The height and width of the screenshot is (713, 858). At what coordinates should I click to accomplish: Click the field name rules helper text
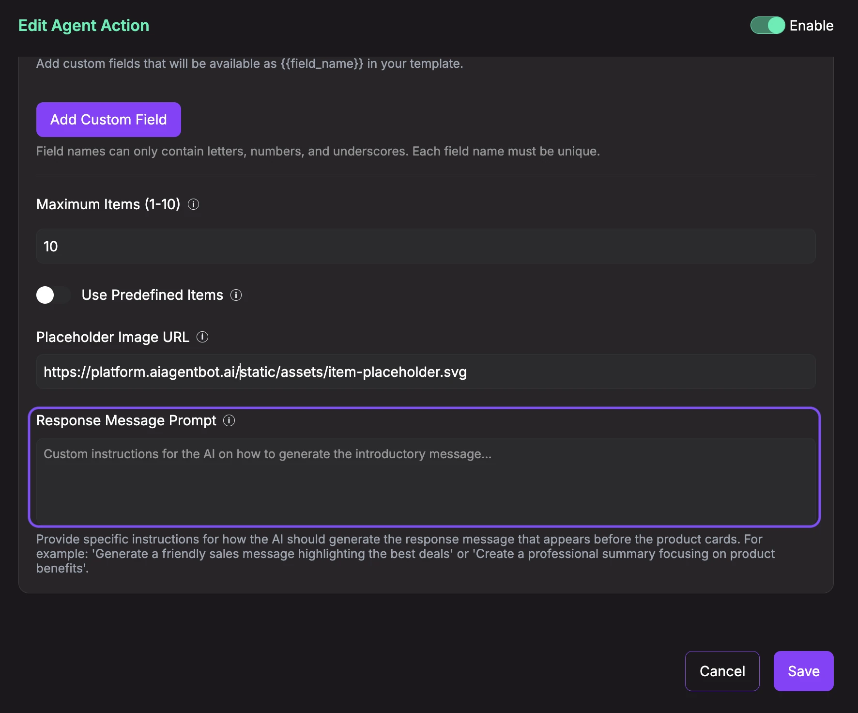click(x=318, y=151)
